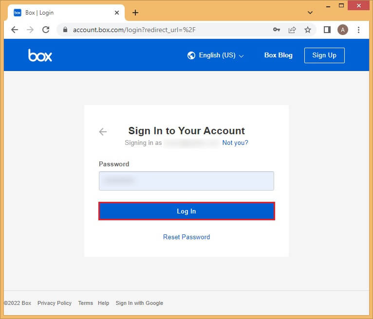
Task: Close the browser window
Action: [x=359, y=5]
